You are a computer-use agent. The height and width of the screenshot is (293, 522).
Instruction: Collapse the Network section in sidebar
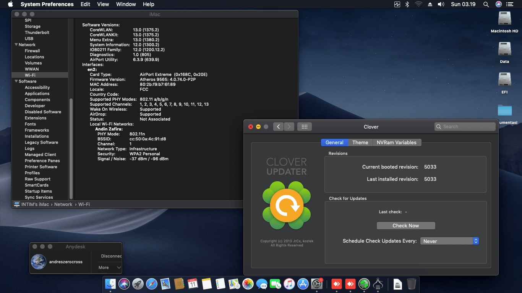click(x=16, y=45)
